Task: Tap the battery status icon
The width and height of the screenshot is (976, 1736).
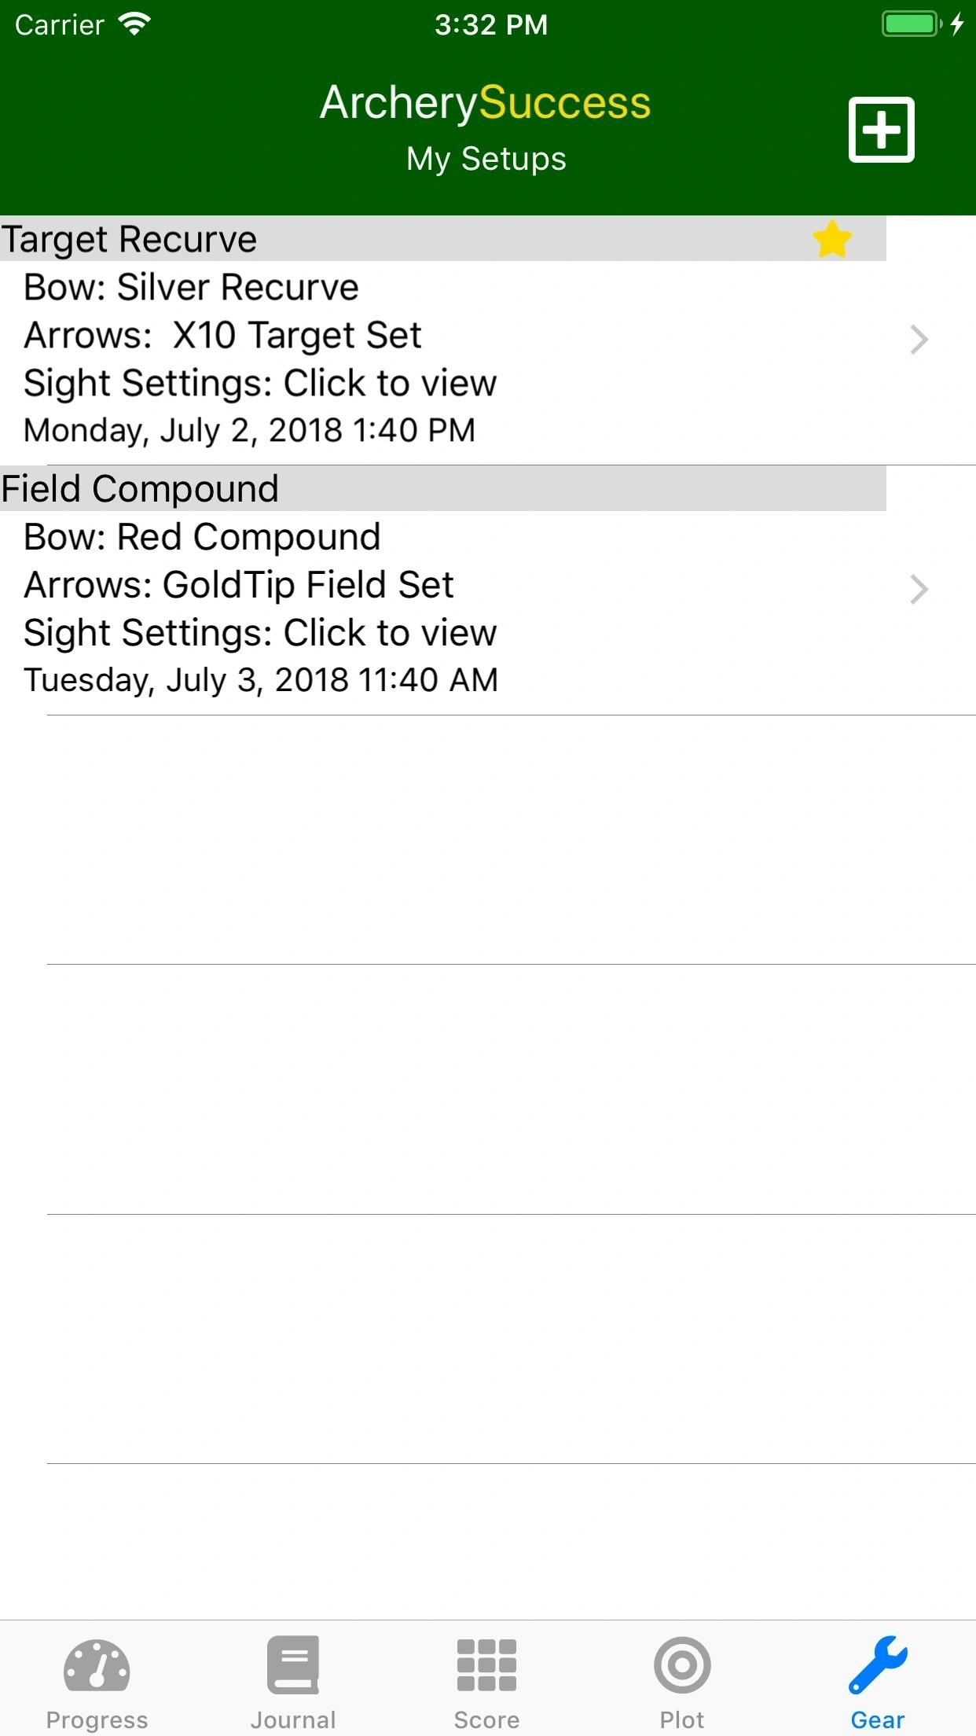Action: click(912, 24)
